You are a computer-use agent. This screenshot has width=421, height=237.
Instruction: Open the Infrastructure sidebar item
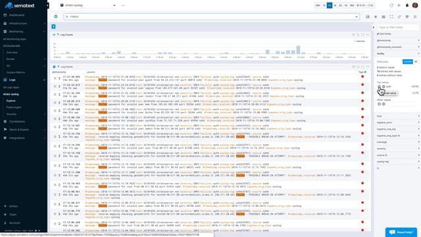(x=18, y=24)
